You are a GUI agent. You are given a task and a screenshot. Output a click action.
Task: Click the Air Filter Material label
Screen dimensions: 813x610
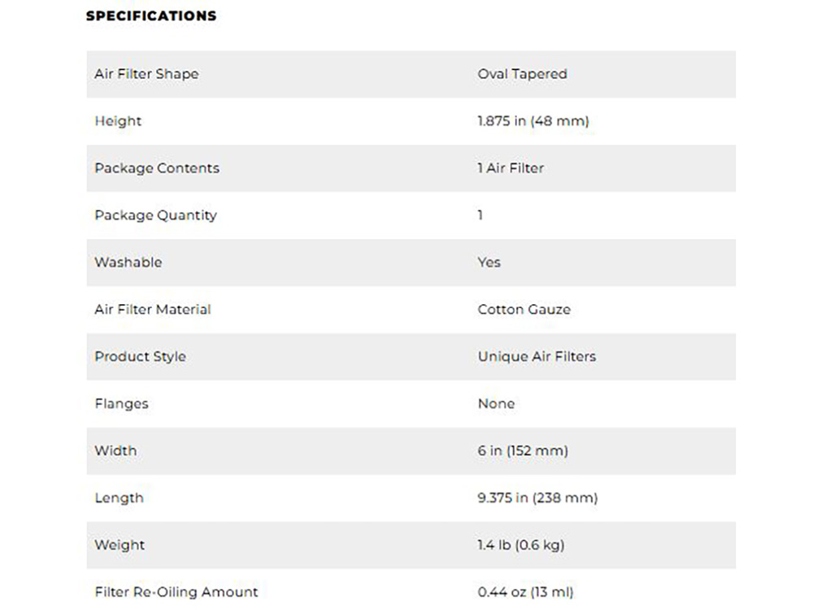click(153, 310)
